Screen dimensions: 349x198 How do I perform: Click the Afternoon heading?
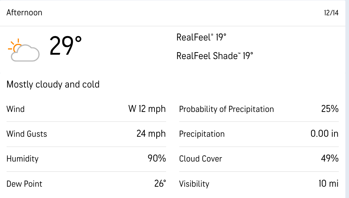coord(24,12)
